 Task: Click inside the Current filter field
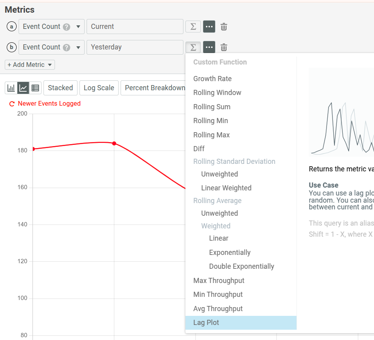pyautogui.click(x=134, y=26)
